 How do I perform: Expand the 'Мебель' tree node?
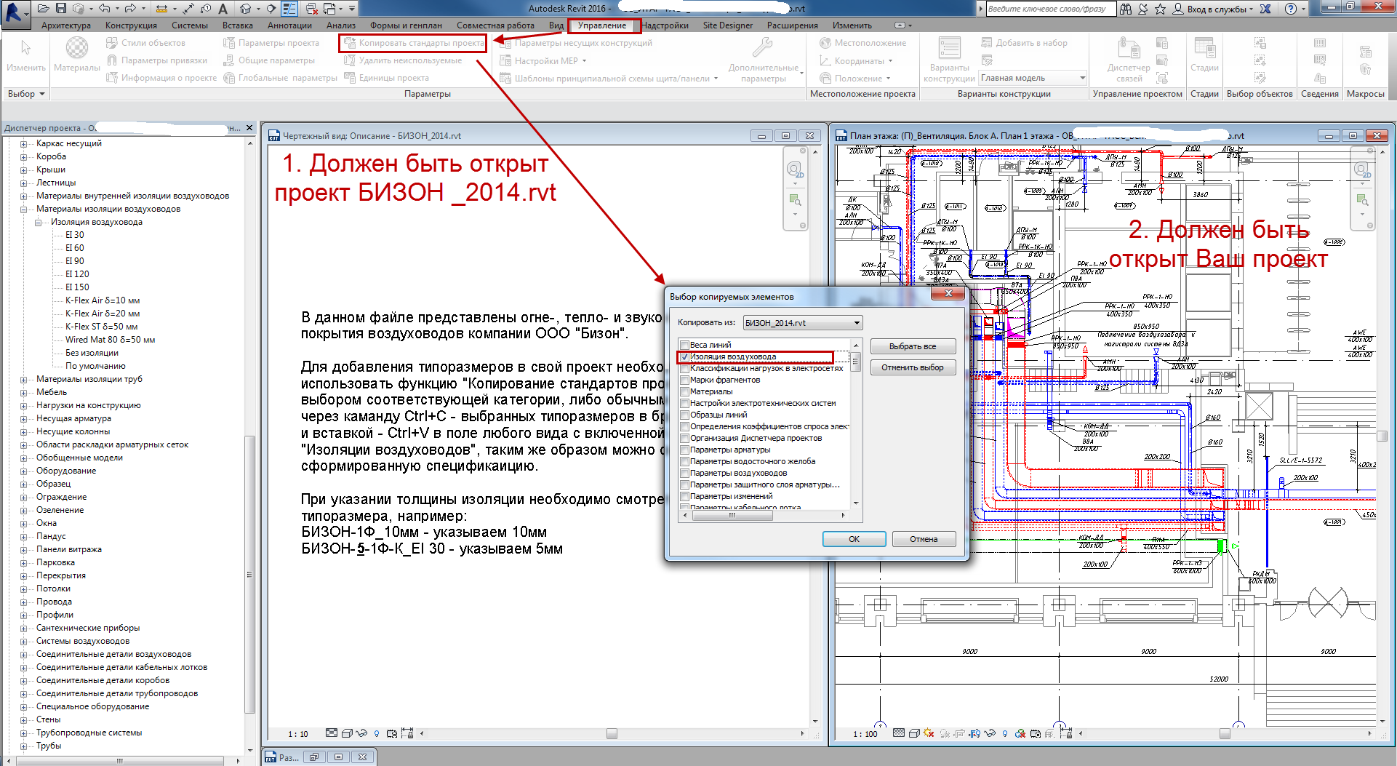(24, 393)
